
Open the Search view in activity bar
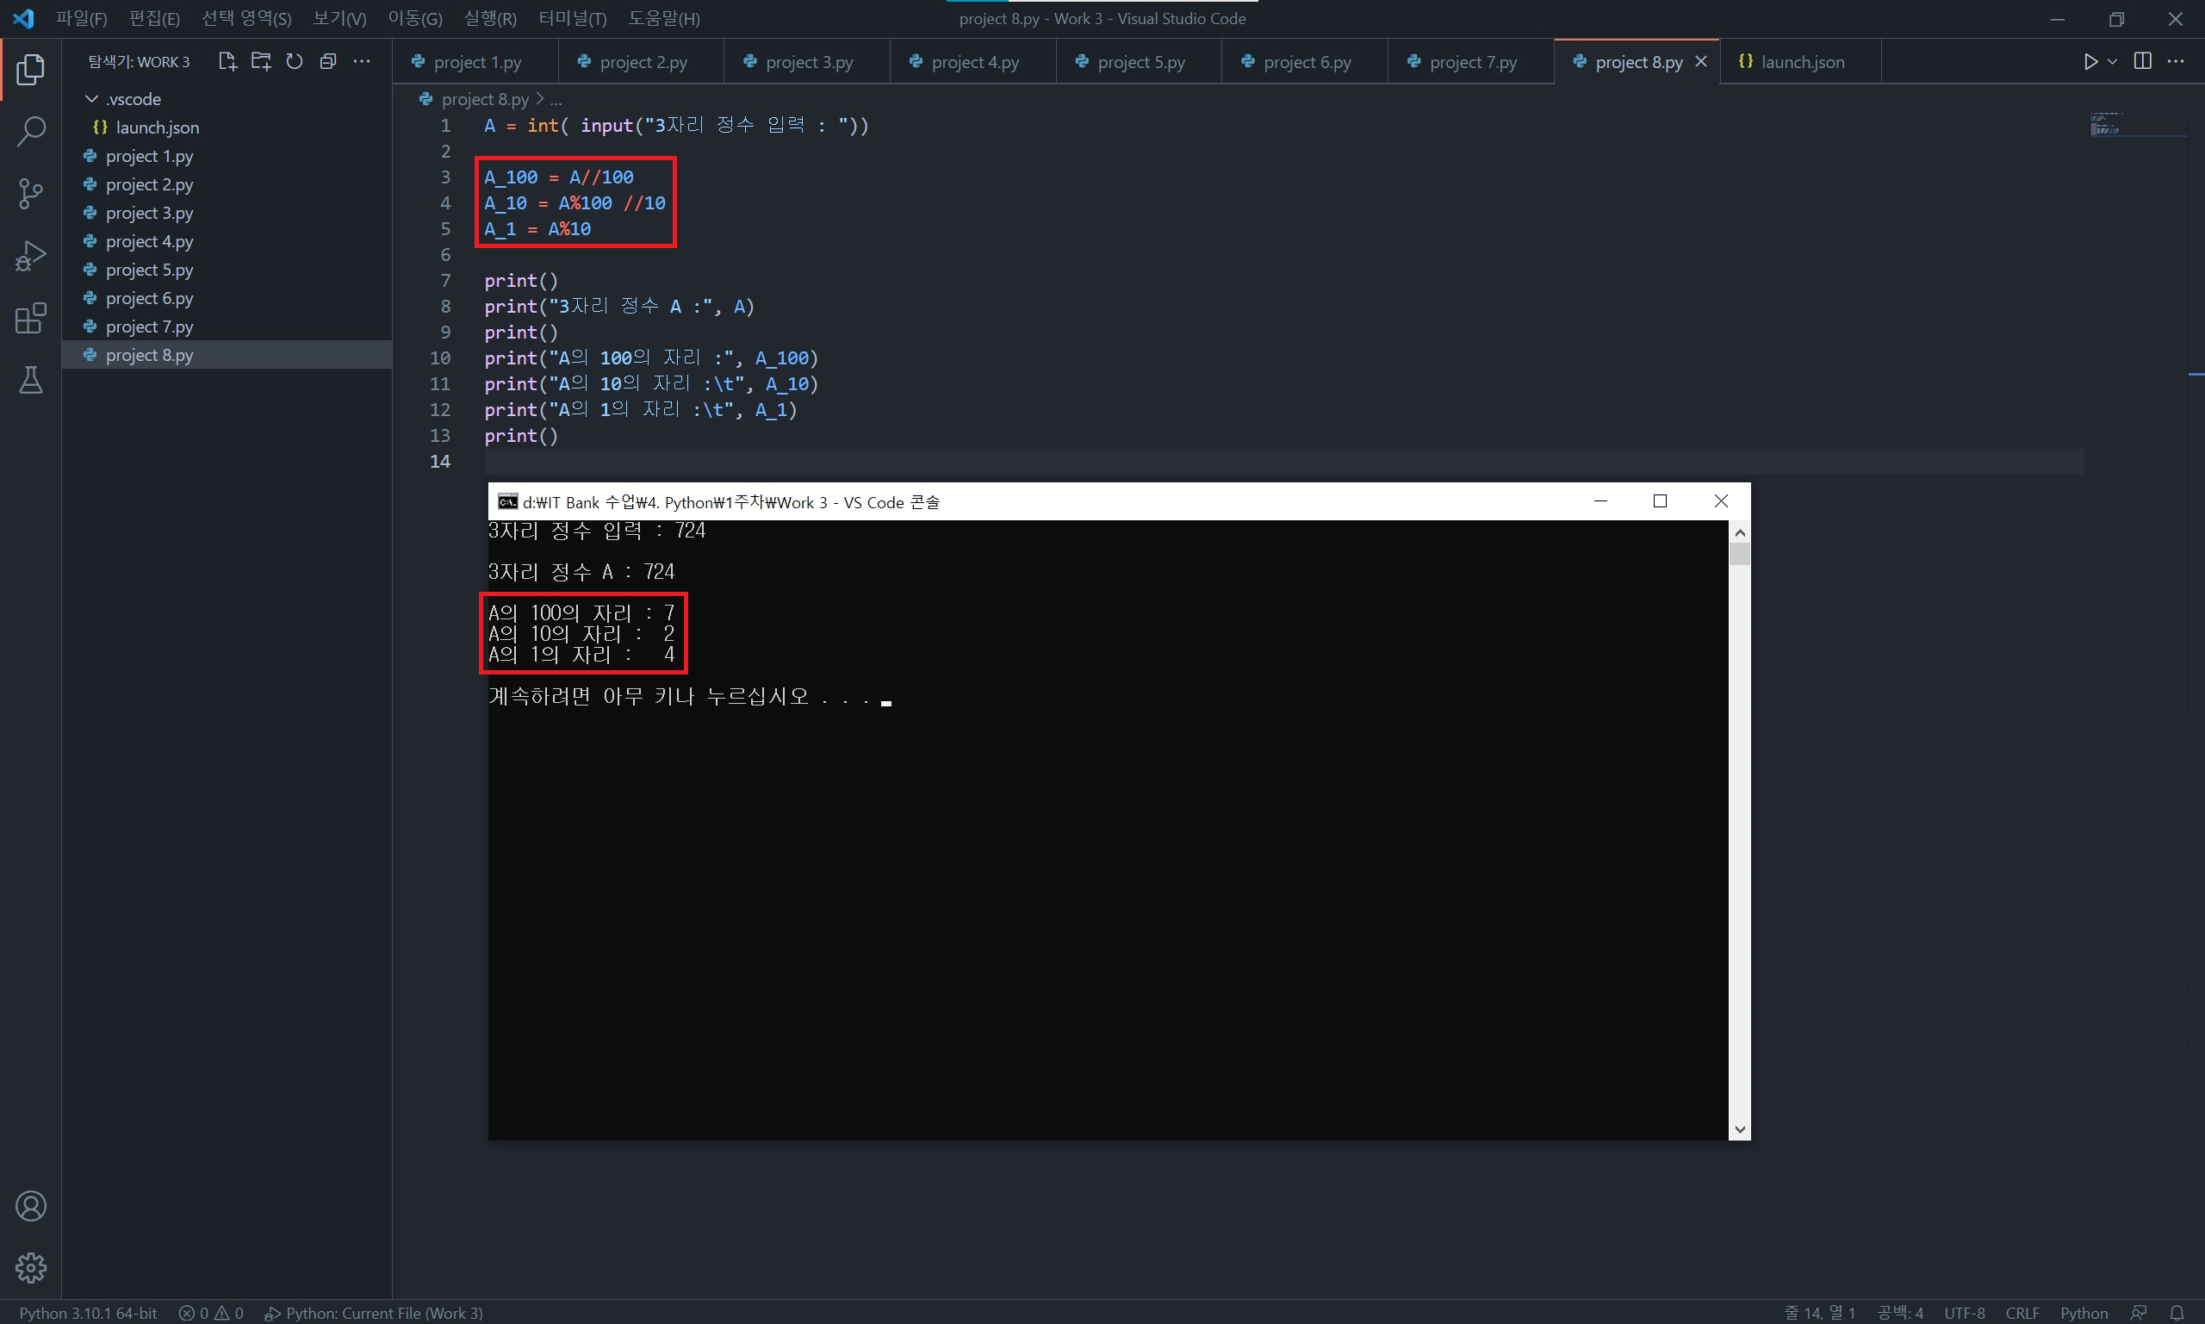30,131
